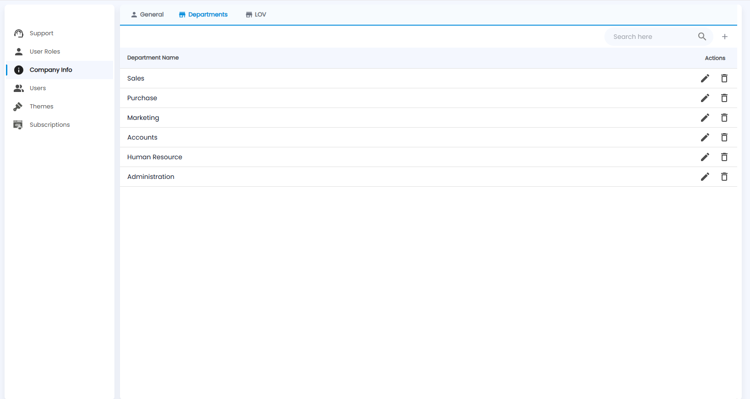Edit the Accounts department
The height and width of the screenshot is (399, 750).
[x=705, y=137]
